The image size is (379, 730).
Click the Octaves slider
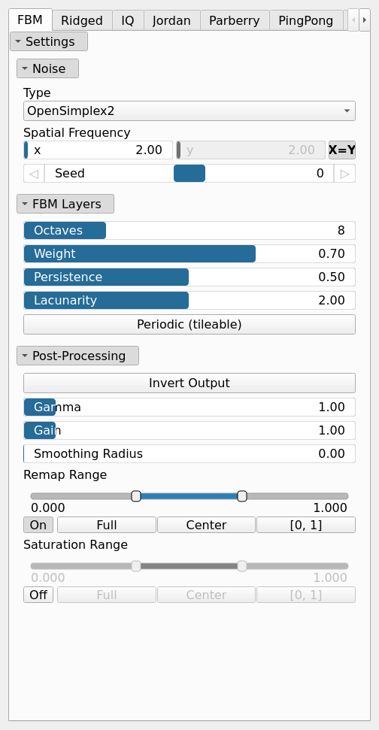[x=189, y=231]
